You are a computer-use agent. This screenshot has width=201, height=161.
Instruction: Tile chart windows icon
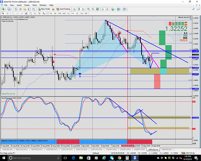(x=97, y=9)
